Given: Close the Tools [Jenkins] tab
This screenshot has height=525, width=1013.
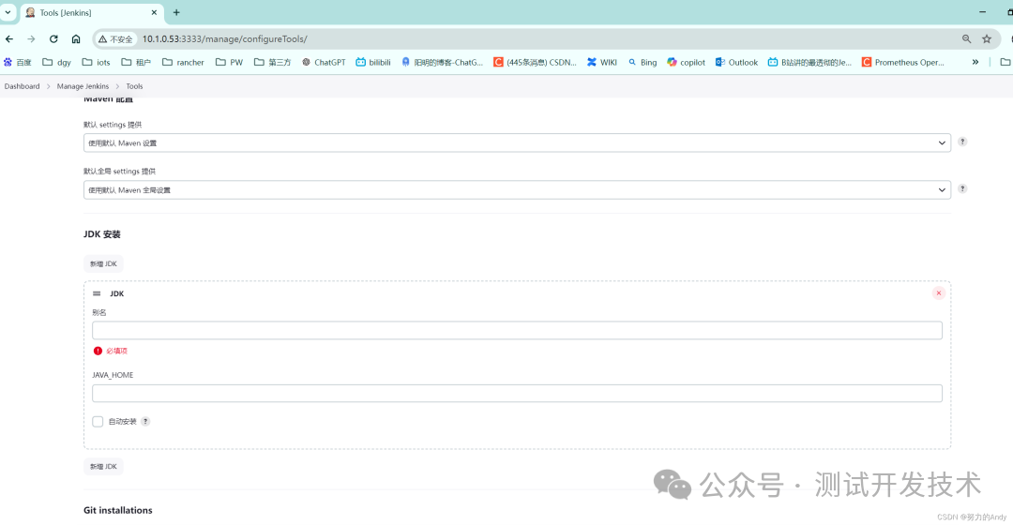Looking at the screenshot, I should pyautogui.click(x=154, y=12).
